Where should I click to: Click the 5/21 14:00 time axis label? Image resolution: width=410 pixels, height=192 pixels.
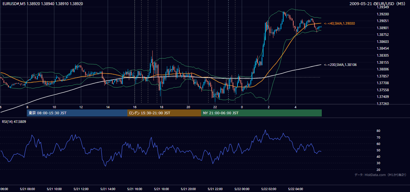(x=108, y=189)
